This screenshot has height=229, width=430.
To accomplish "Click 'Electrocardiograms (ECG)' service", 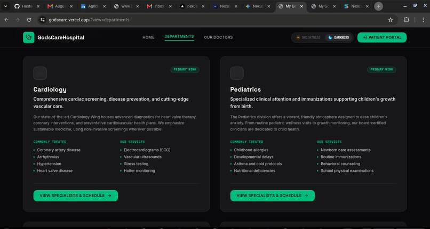I will click(147, 150).
